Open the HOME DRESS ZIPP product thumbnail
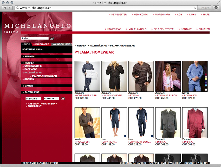The width and height of the screenshot is (221, 167). tap(87, 76)
